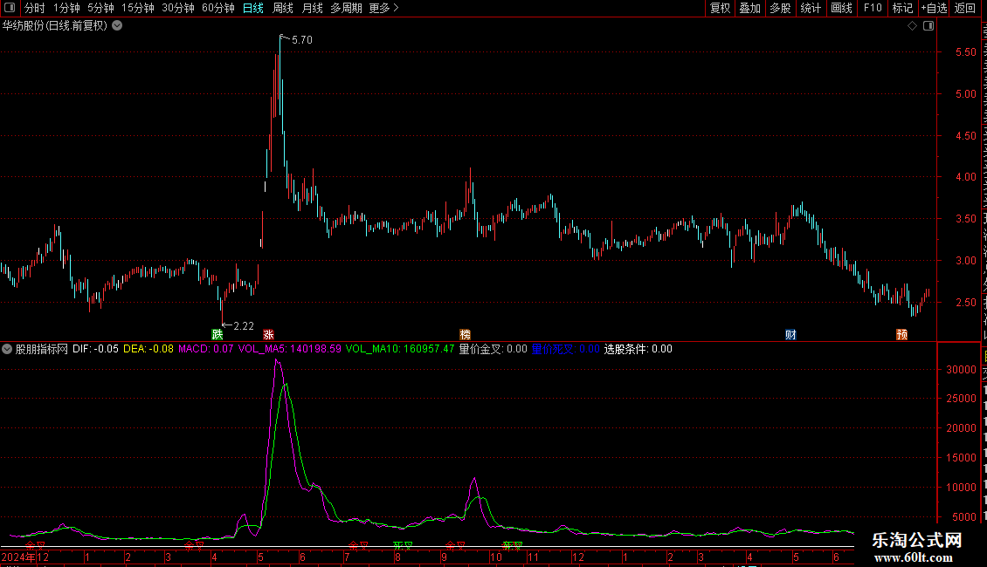Click the 2024年 date axis label

pyautogui.click(x=18, y=557)
